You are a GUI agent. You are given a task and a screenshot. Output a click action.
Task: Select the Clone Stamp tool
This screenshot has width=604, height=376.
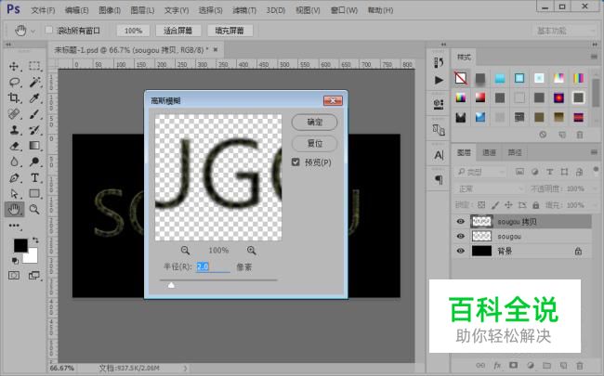[14, 130]
